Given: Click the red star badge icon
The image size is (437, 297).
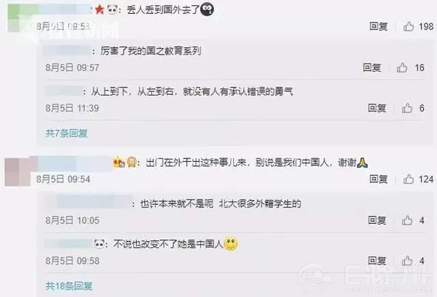Looking at the screenshot, I should (99, 10).
